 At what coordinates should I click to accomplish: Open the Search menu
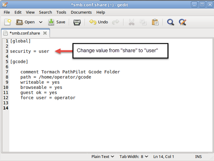coord(45,12)
